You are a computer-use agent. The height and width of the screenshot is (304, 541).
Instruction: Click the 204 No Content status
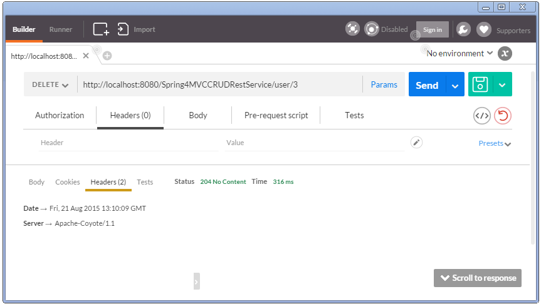coord(223,182)
